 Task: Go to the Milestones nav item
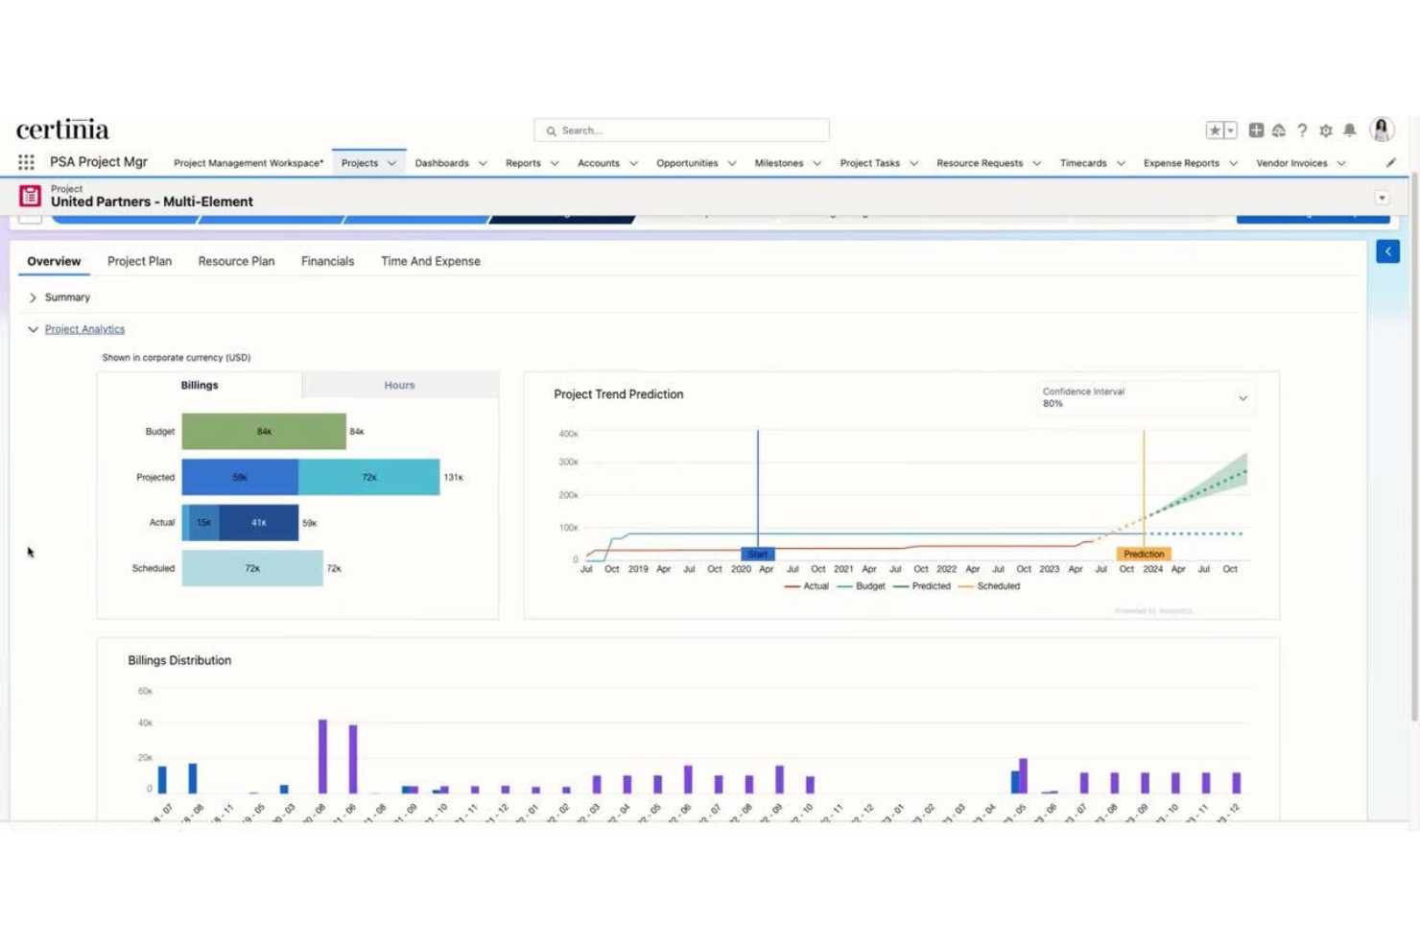(778, 163)
